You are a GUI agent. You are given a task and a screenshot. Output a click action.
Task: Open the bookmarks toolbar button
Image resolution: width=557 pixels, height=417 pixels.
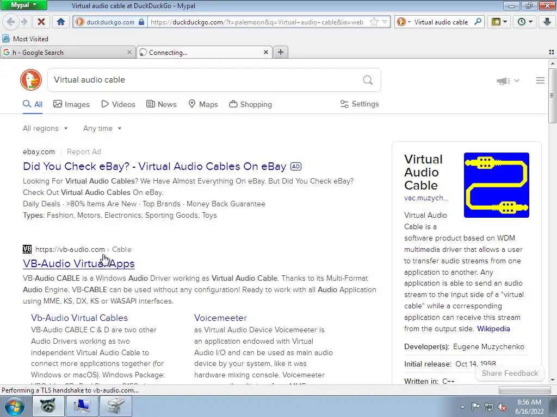click(499, 22)
